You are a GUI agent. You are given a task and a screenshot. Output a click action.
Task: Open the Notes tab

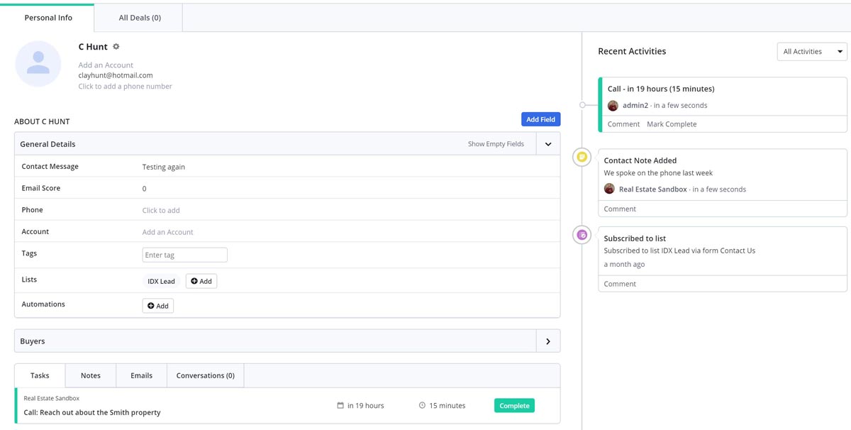click(91, 375)
